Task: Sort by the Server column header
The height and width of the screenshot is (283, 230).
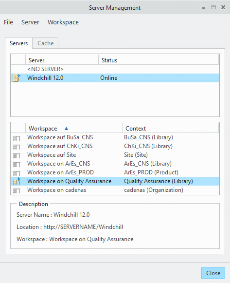Action: [x=62, y=60]
